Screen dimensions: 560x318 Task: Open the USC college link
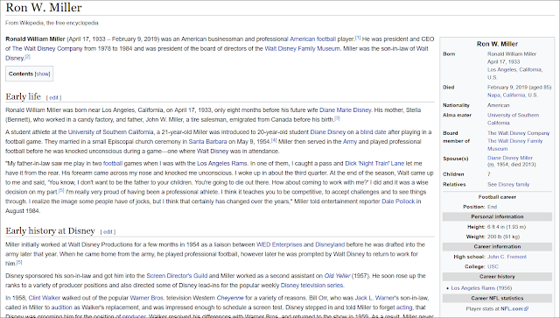pyautogui.click(x=493, y=267)
